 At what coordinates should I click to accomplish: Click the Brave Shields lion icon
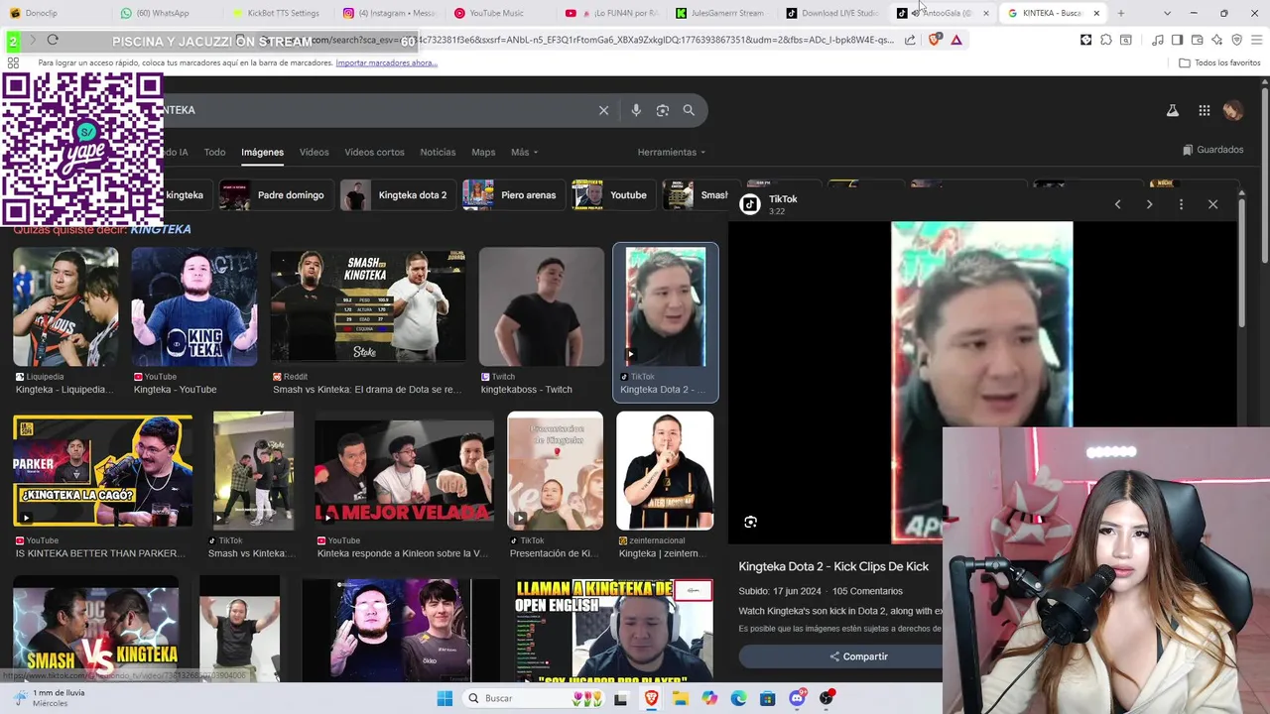pyautogui.click(x=934, y=40)
